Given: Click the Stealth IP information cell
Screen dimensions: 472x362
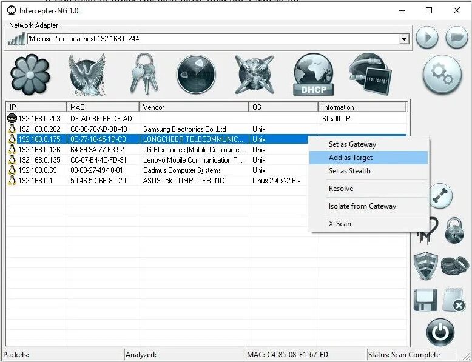Looking at the screenshot, I should click(x=336, y=119).
